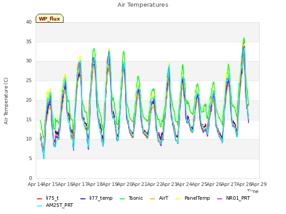
Task: Click the Apr 23 x-axis label
Action: 170,184
